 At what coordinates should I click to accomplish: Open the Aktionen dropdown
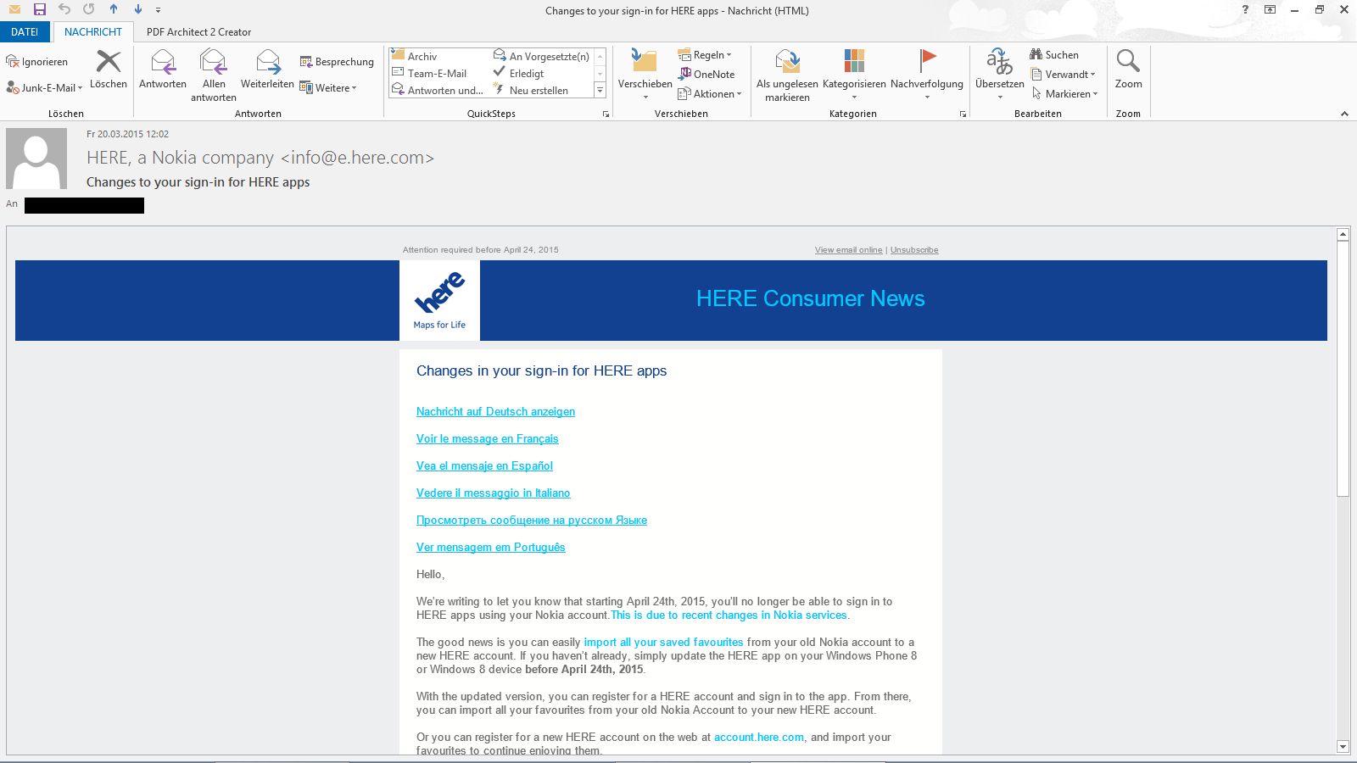tap(710, 93)
